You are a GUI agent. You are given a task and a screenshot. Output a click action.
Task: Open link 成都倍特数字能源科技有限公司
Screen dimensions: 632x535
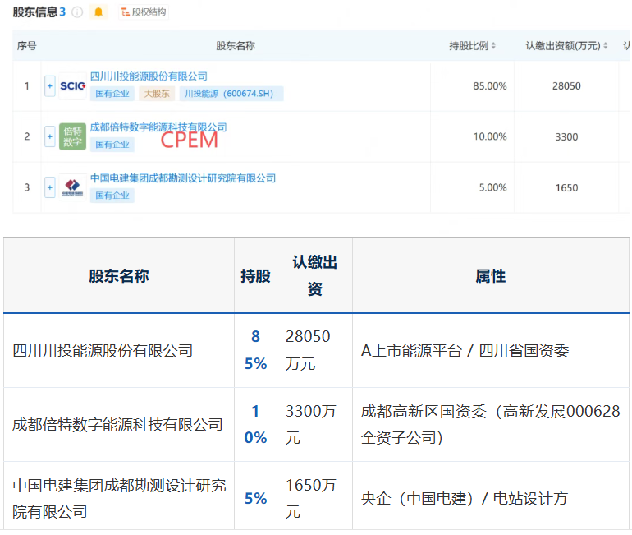click(158, 127)
